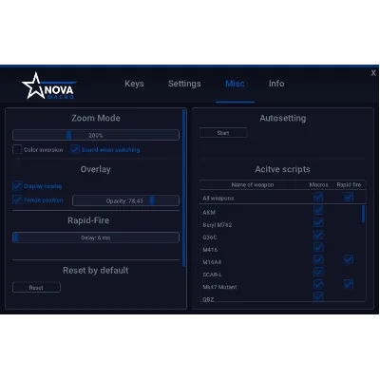Click the Reset button

pos(36,288)
